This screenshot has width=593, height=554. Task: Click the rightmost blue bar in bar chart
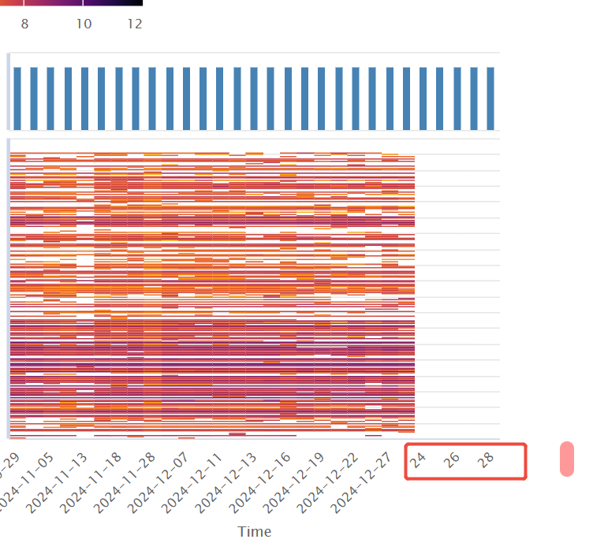point(490,98)
